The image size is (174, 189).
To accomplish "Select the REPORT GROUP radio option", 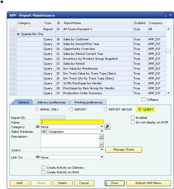I will 106,109.
